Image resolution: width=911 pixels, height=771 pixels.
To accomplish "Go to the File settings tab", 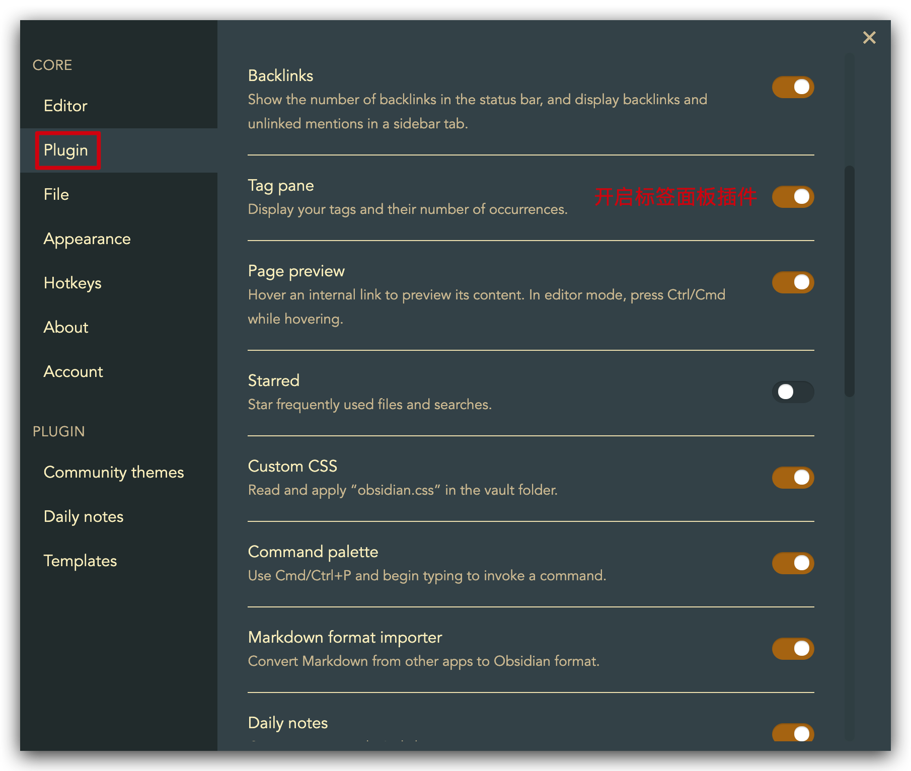I will click(119, 195).
